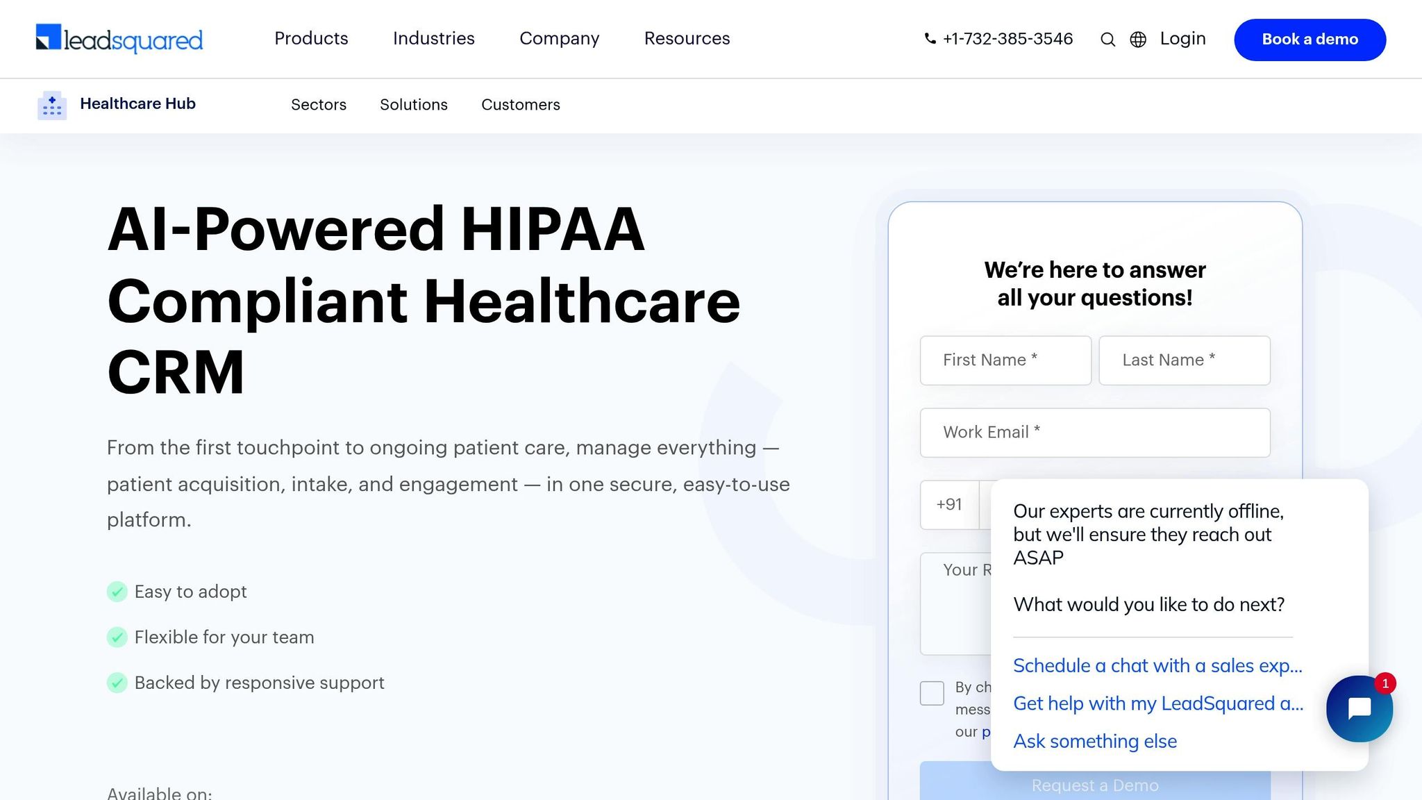Click the Book a demo button

[1310, 40]
